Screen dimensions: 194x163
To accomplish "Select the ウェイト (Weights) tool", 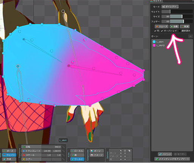I will click(9, 155).
